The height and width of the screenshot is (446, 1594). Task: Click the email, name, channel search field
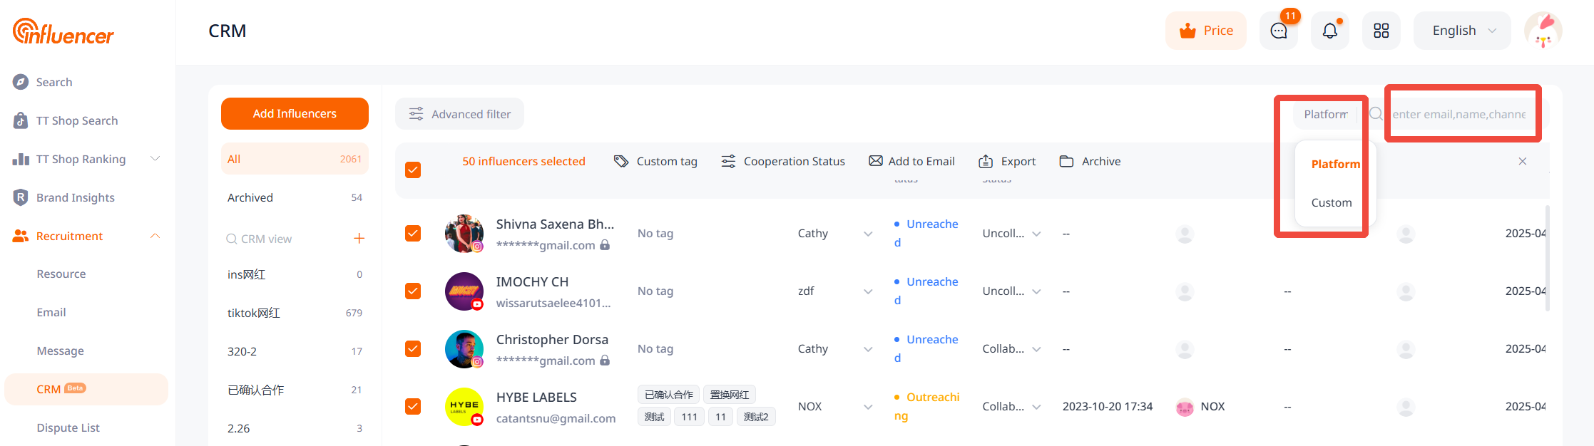tap(1458, 114)
